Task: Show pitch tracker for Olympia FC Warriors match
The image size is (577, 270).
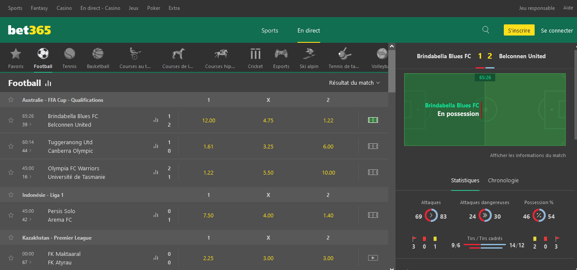Action: [x=373, y=172]
